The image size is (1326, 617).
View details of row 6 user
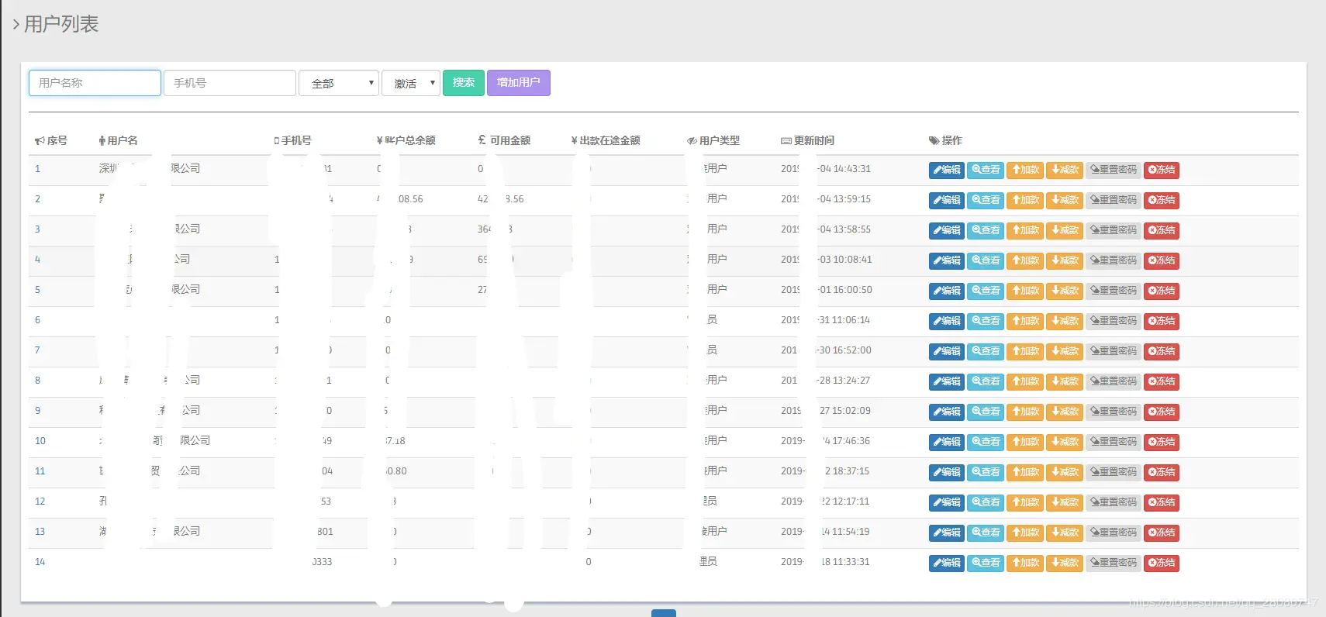986,321
